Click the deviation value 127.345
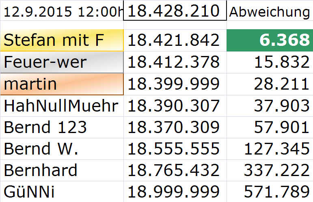 [x=270, y=149]
